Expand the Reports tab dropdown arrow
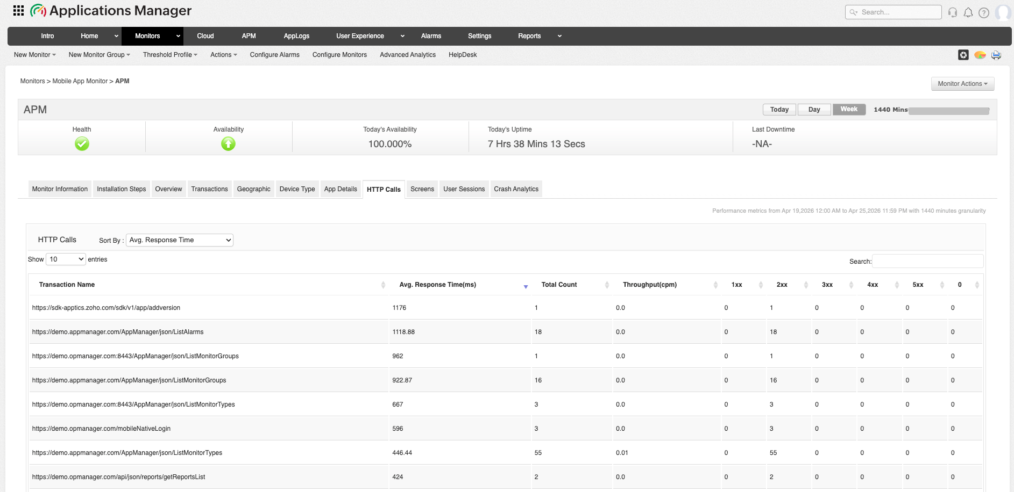This screenshot has width=1014, height=492. pos(559,36)
